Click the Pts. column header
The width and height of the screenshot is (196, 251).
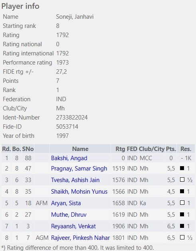tap(171, 149)
